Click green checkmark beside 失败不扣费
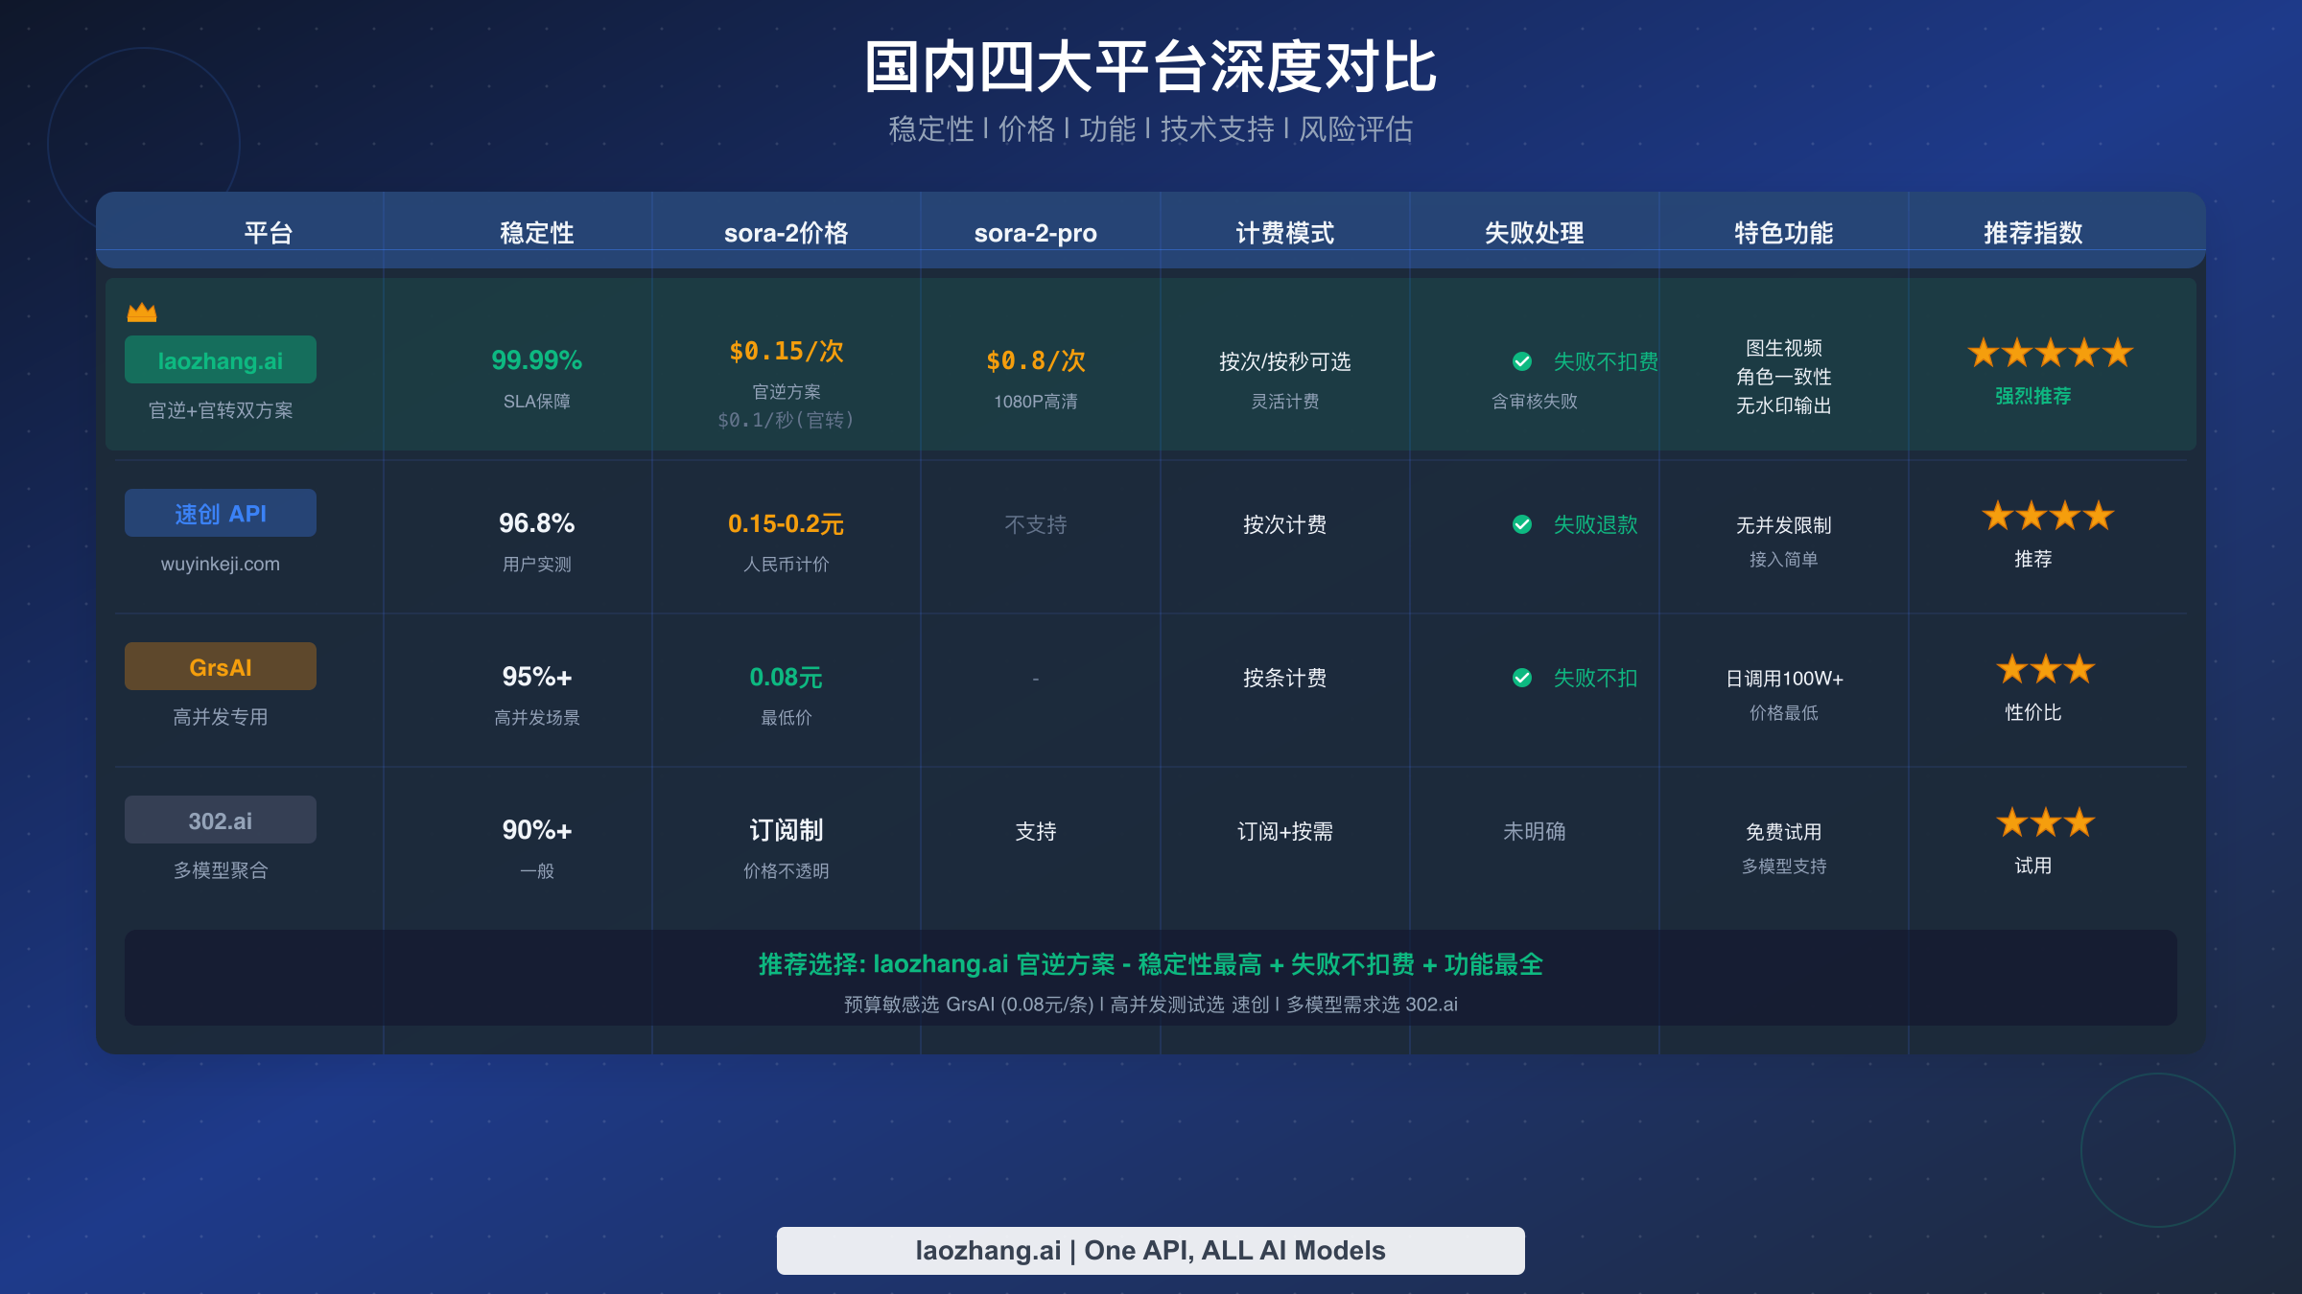Viewport: 2302px width, 1294px height. (x=1522, y=361)
